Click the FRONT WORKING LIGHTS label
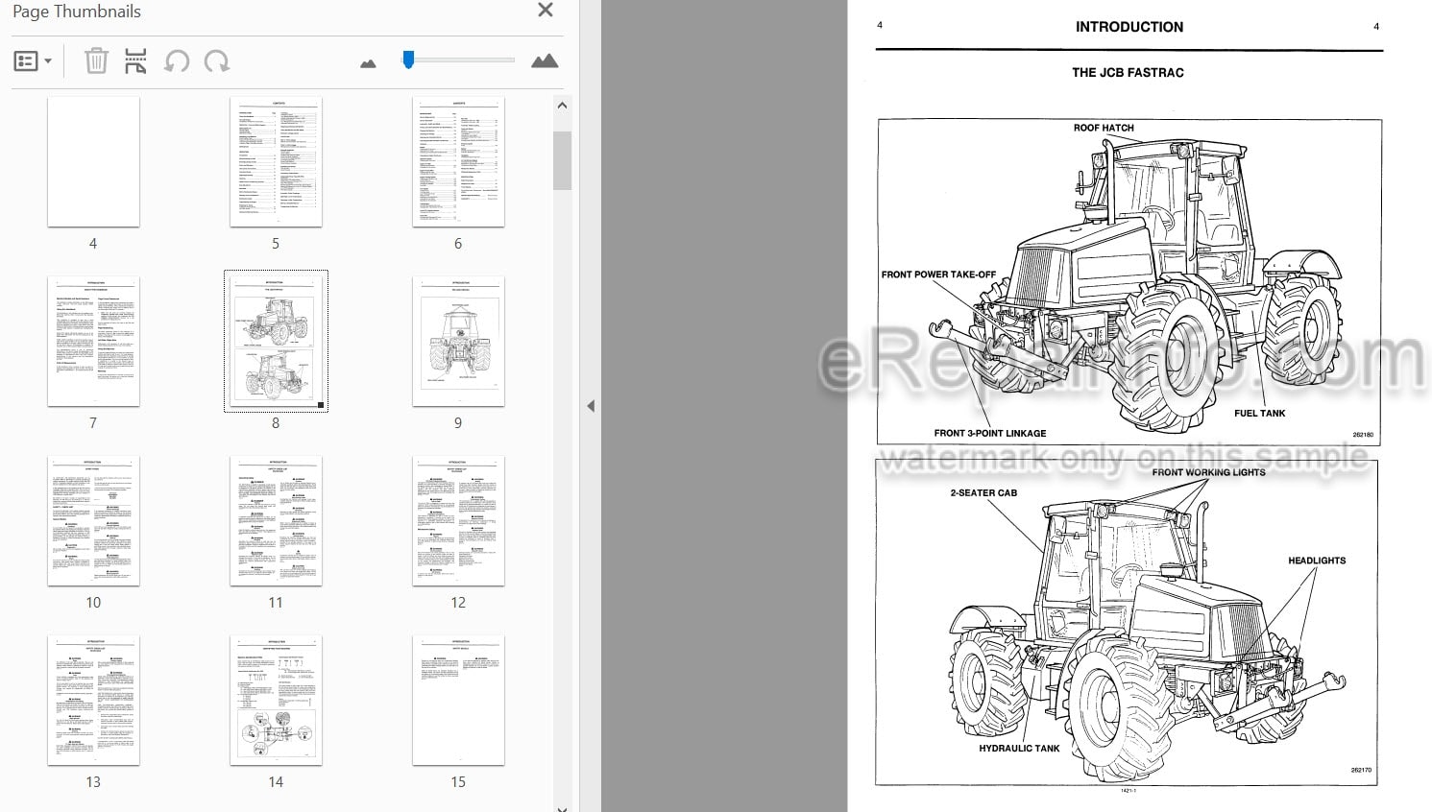 pyautogui.click(x=1208, y=472)
